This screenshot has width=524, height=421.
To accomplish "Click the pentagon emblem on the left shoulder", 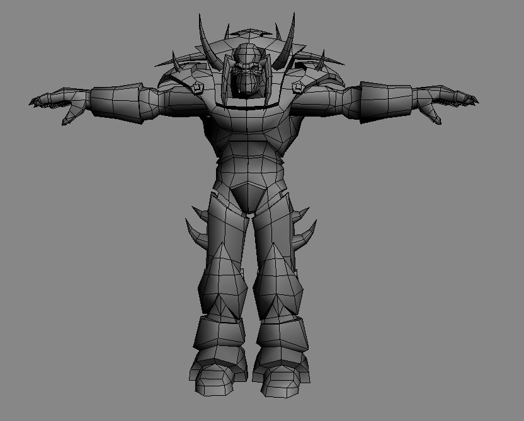I will pyautogui.click(x=198, y=87).
